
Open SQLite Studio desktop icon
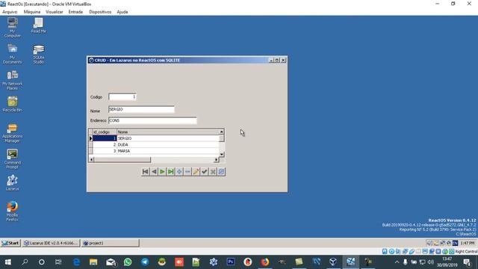tap(39, 55)
